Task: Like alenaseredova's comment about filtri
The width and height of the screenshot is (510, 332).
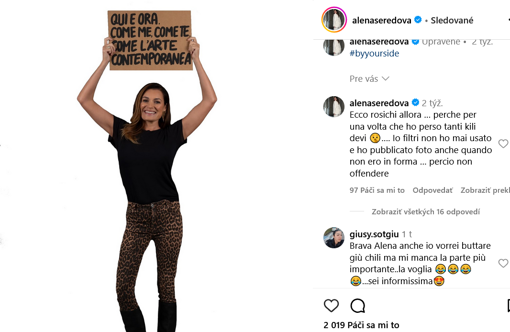Action: [x=503, y=144]
